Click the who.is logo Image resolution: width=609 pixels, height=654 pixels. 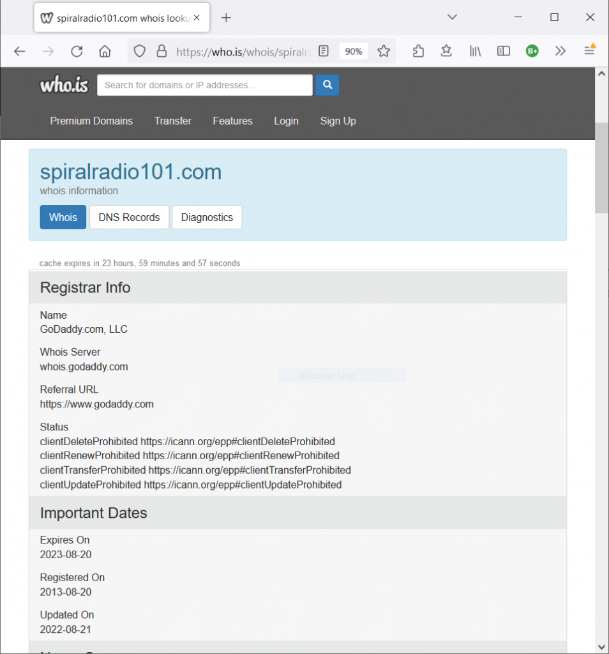point(64,85)
